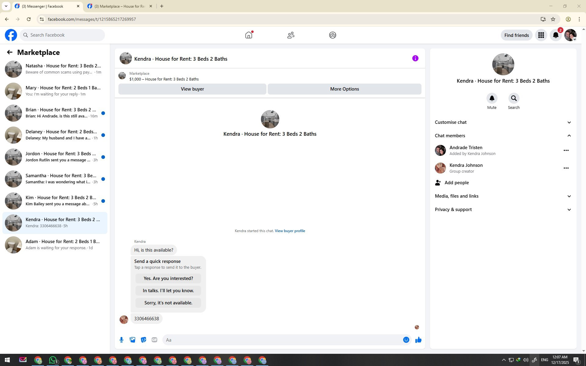
Task: Open Kendra Johnson member profile
Action: click(466, 165)
